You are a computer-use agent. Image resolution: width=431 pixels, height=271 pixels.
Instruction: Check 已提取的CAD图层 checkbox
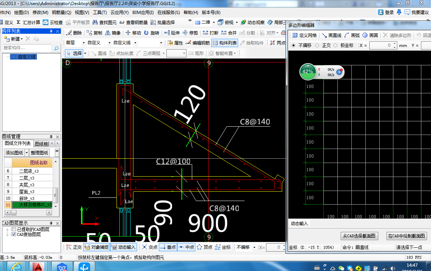(x=14, y=229)
